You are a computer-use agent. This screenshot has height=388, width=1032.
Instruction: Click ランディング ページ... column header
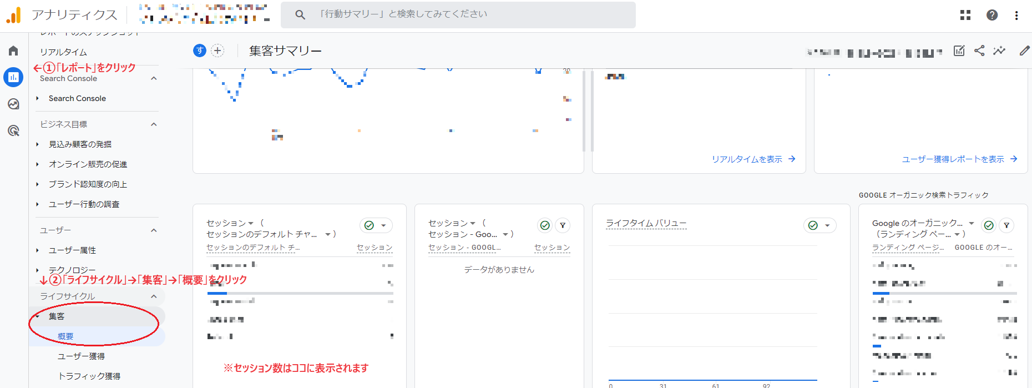click(908, 248)
